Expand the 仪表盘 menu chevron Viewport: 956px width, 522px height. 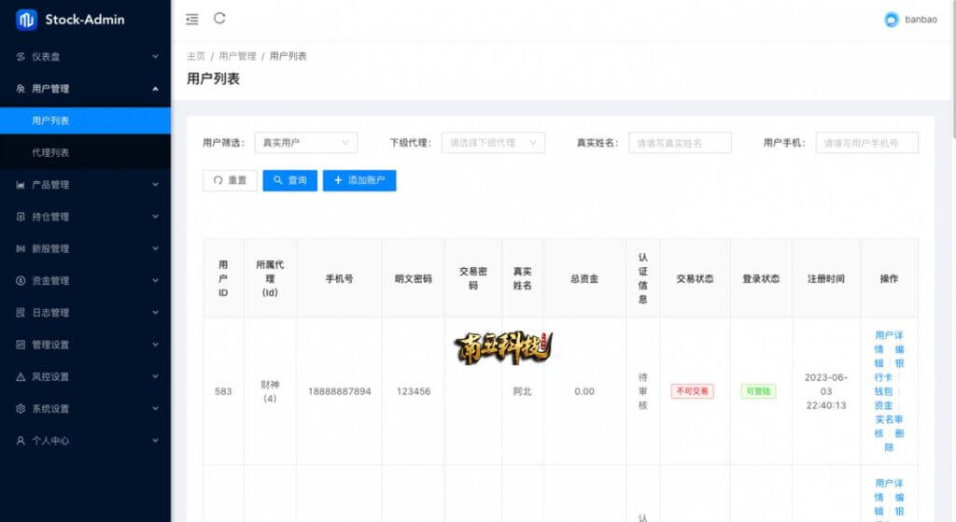[156, 57]
